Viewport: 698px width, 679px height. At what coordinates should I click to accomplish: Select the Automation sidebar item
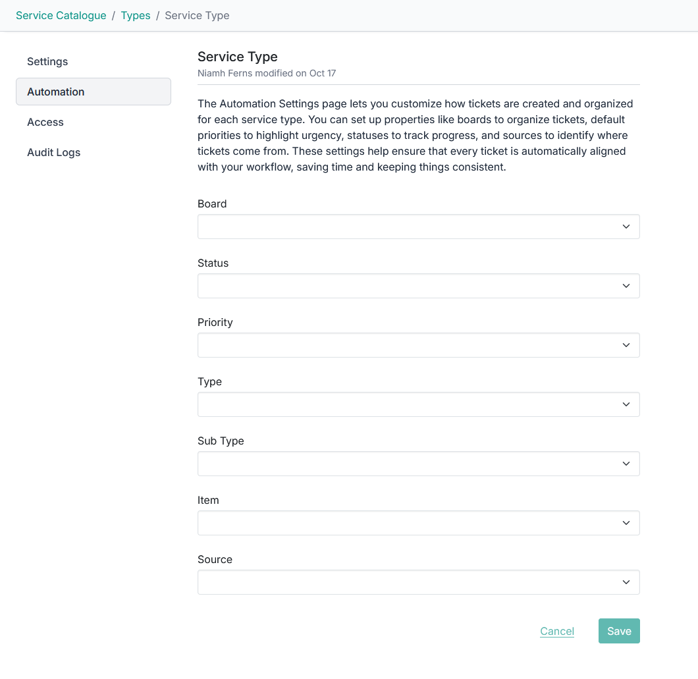(56, 92)
